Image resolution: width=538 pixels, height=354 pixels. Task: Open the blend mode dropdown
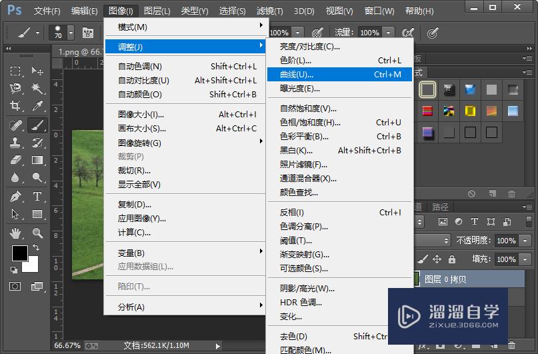pos(433,241)
